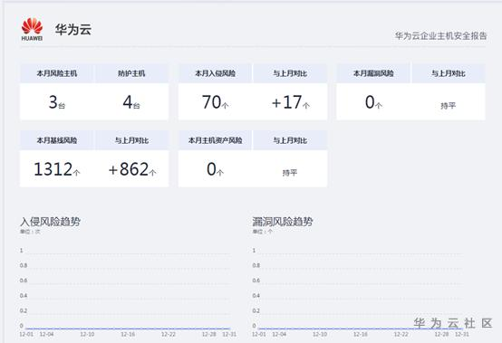Click the 本月风险主机 label

[57, 73]
